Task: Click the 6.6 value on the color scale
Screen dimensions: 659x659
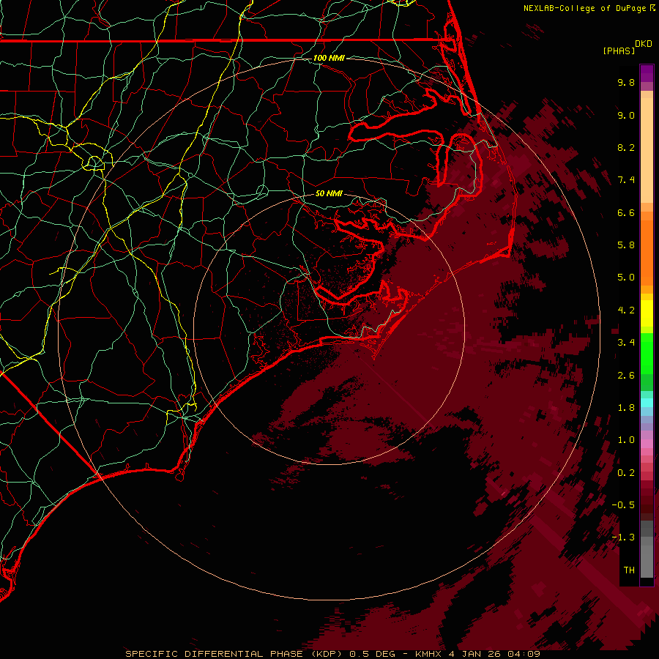Action: point(626,212)
